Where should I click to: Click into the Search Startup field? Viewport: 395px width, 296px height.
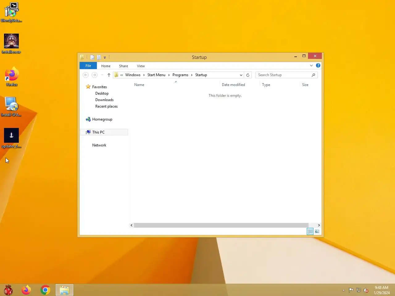pyautogui.click(x=283, y=75)
